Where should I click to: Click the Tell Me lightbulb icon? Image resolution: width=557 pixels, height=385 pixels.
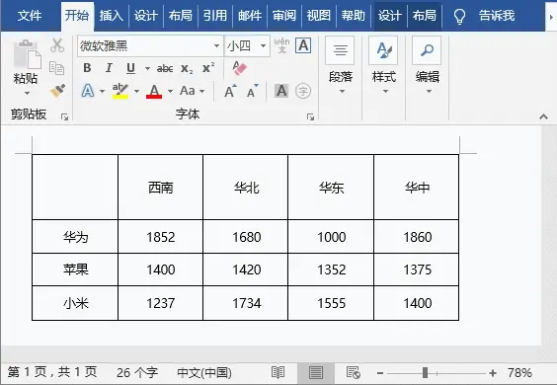[x=459, y=17]
